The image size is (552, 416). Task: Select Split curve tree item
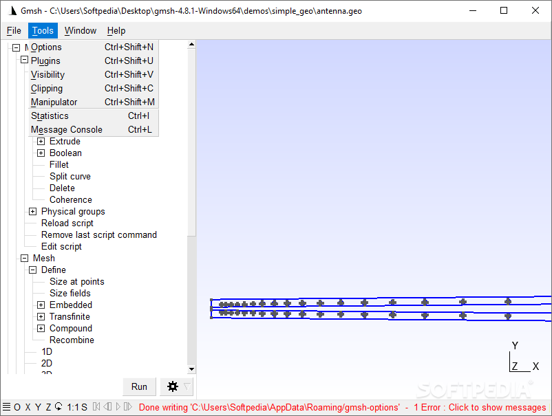[x=70, y=176]
